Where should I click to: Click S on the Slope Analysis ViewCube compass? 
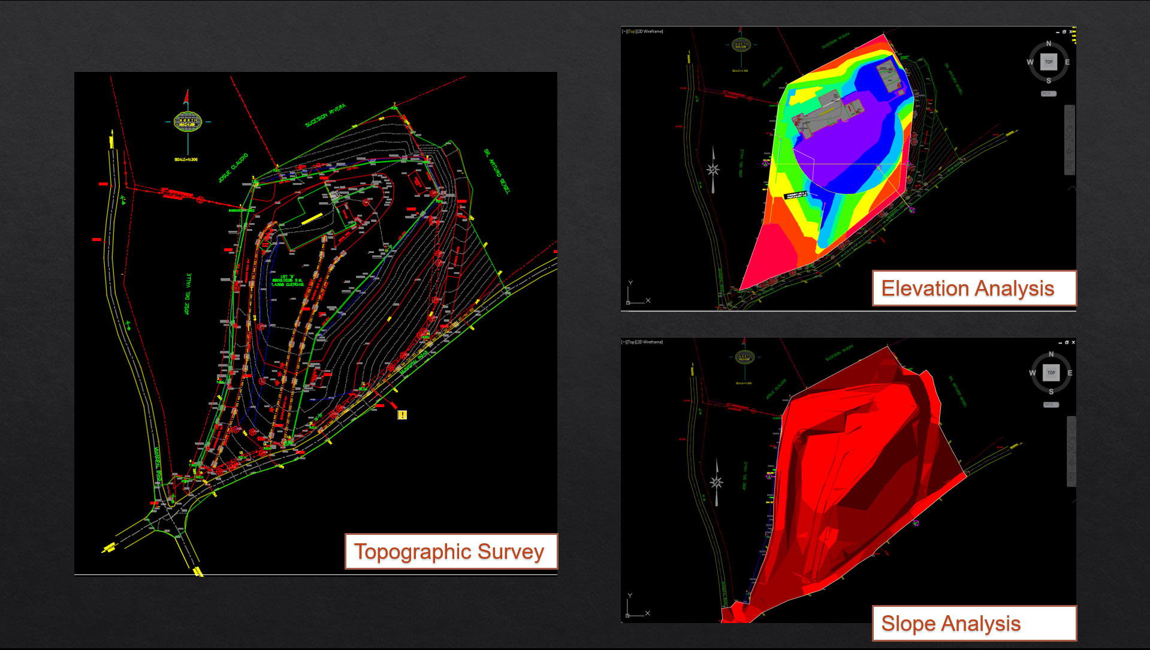pyautogui.click(x=1051, y=392)
